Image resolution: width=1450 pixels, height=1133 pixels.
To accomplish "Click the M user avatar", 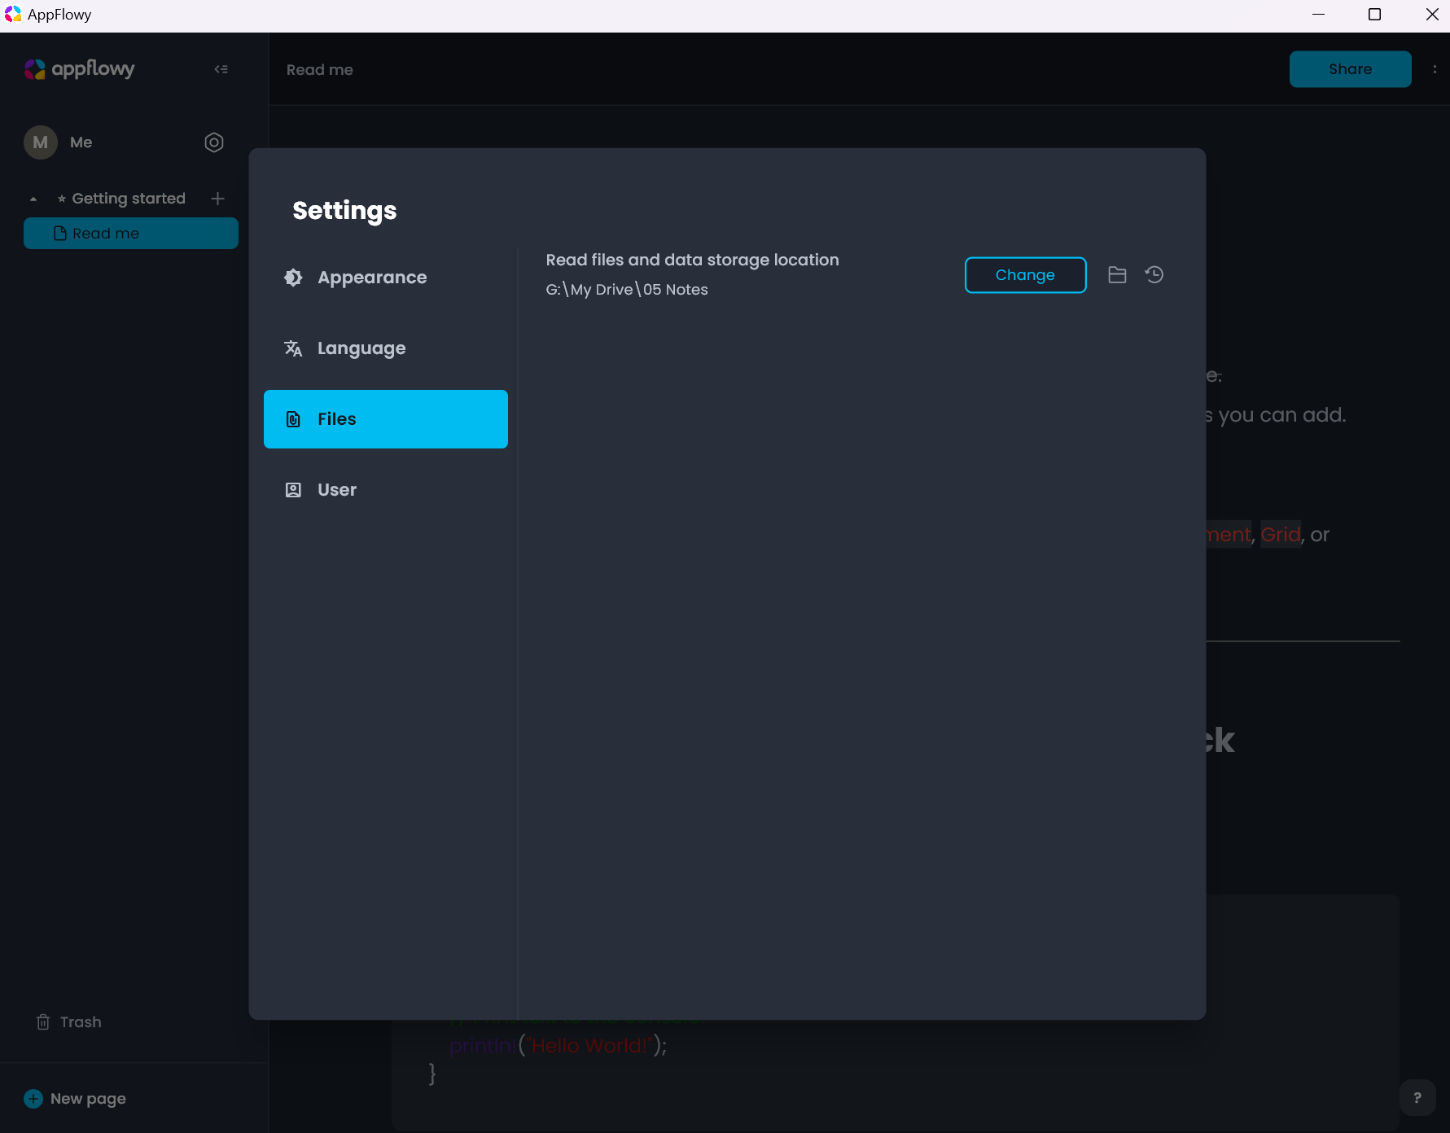I will point(40,142).
